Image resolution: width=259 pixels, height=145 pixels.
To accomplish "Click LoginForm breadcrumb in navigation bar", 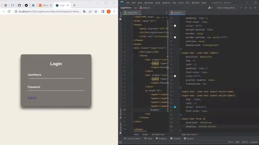I will (x=126, y=8).
